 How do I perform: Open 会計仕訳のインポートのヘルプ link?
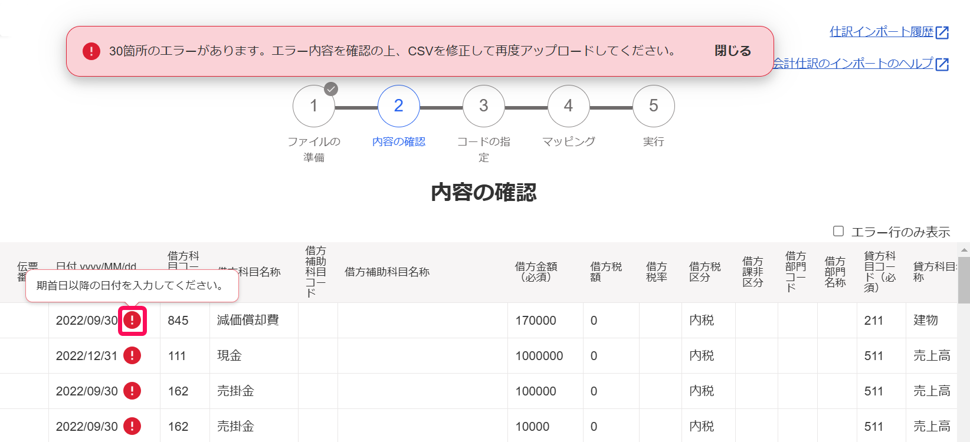click(x=853, y=63)
